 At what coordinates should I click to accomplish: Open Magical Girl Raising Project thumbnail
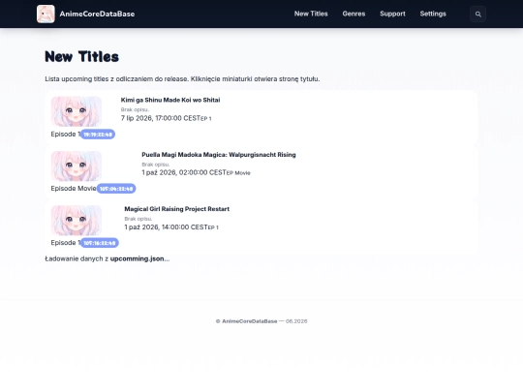(77, 221)
